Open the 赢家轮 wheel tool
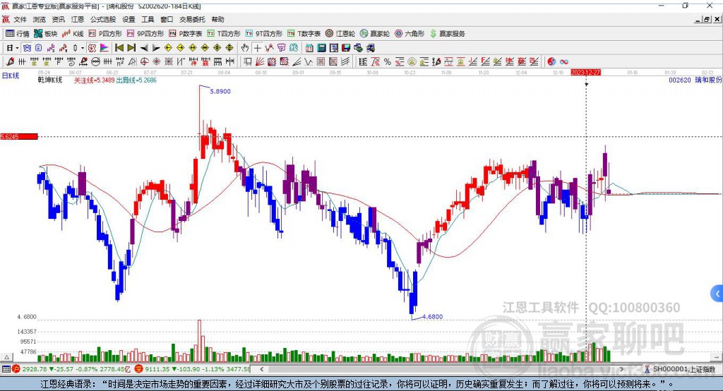This screenshot has height=391, width=723. 375,34
